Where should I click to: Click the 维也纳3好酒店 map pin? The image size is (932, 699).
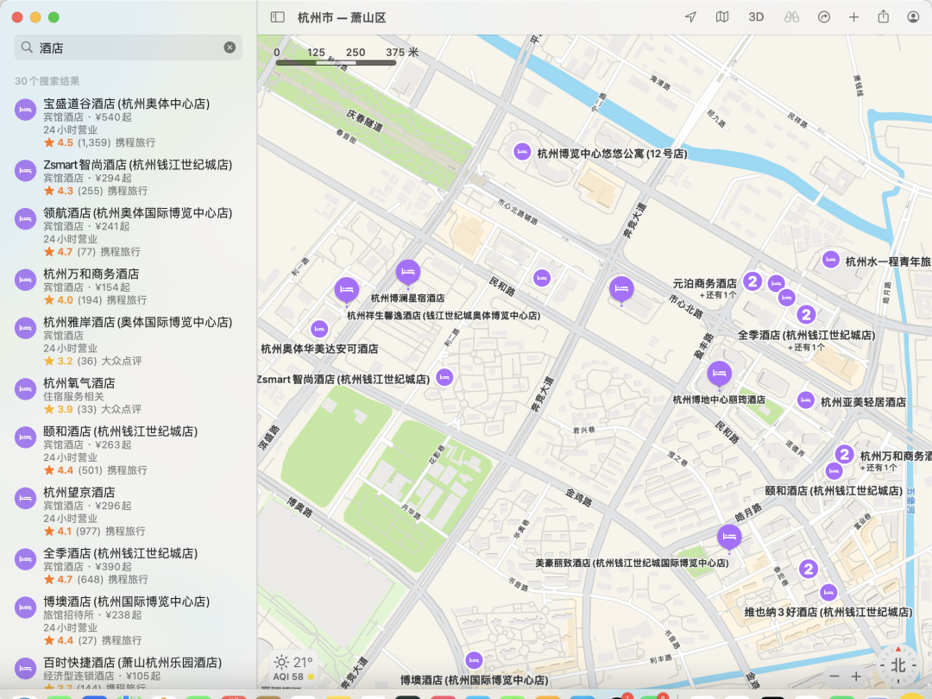(828, 592)
